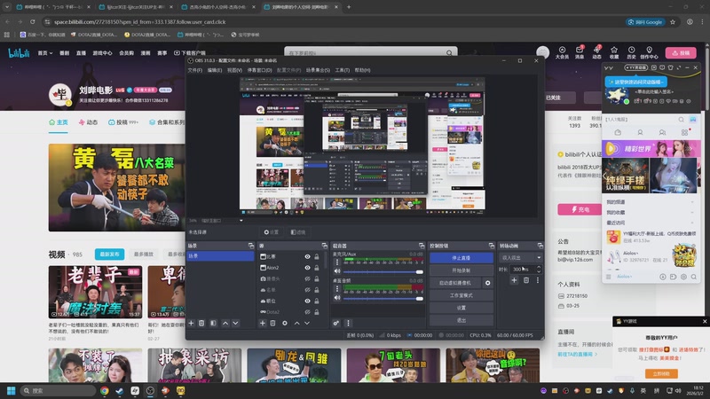
Task: Pop out the scene transitions dock
Action: (x=540, y=246)
